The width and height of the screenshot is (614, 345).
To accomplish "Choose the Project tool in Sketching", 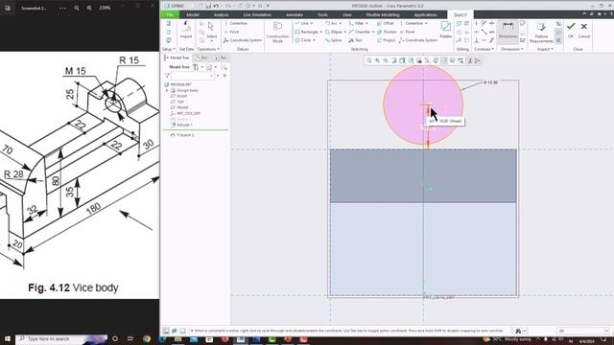I will click(386, 40).
